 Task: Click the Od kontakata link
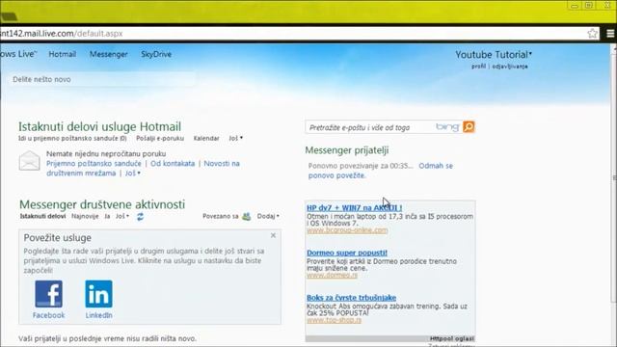pos(173,163)
